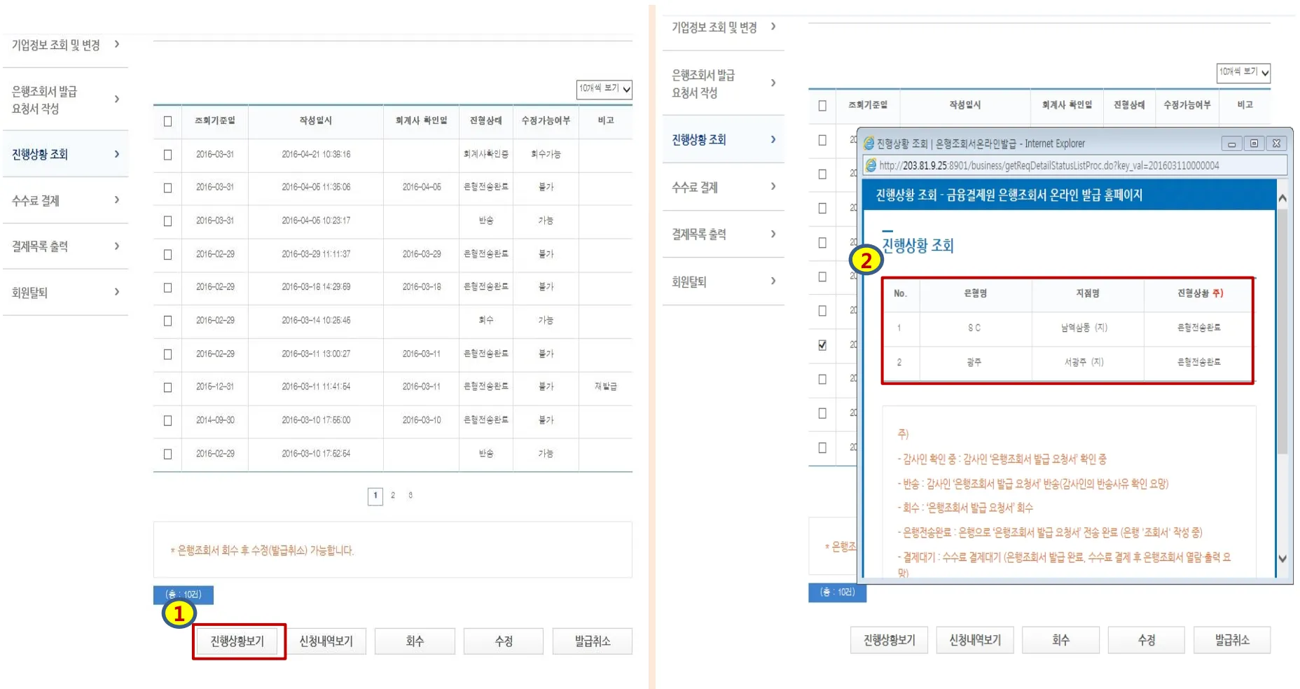Click the chevron arrow beside 결제목록 출력 in right panel
Screen dimensions: 1300x689
(x=773, y=234)
